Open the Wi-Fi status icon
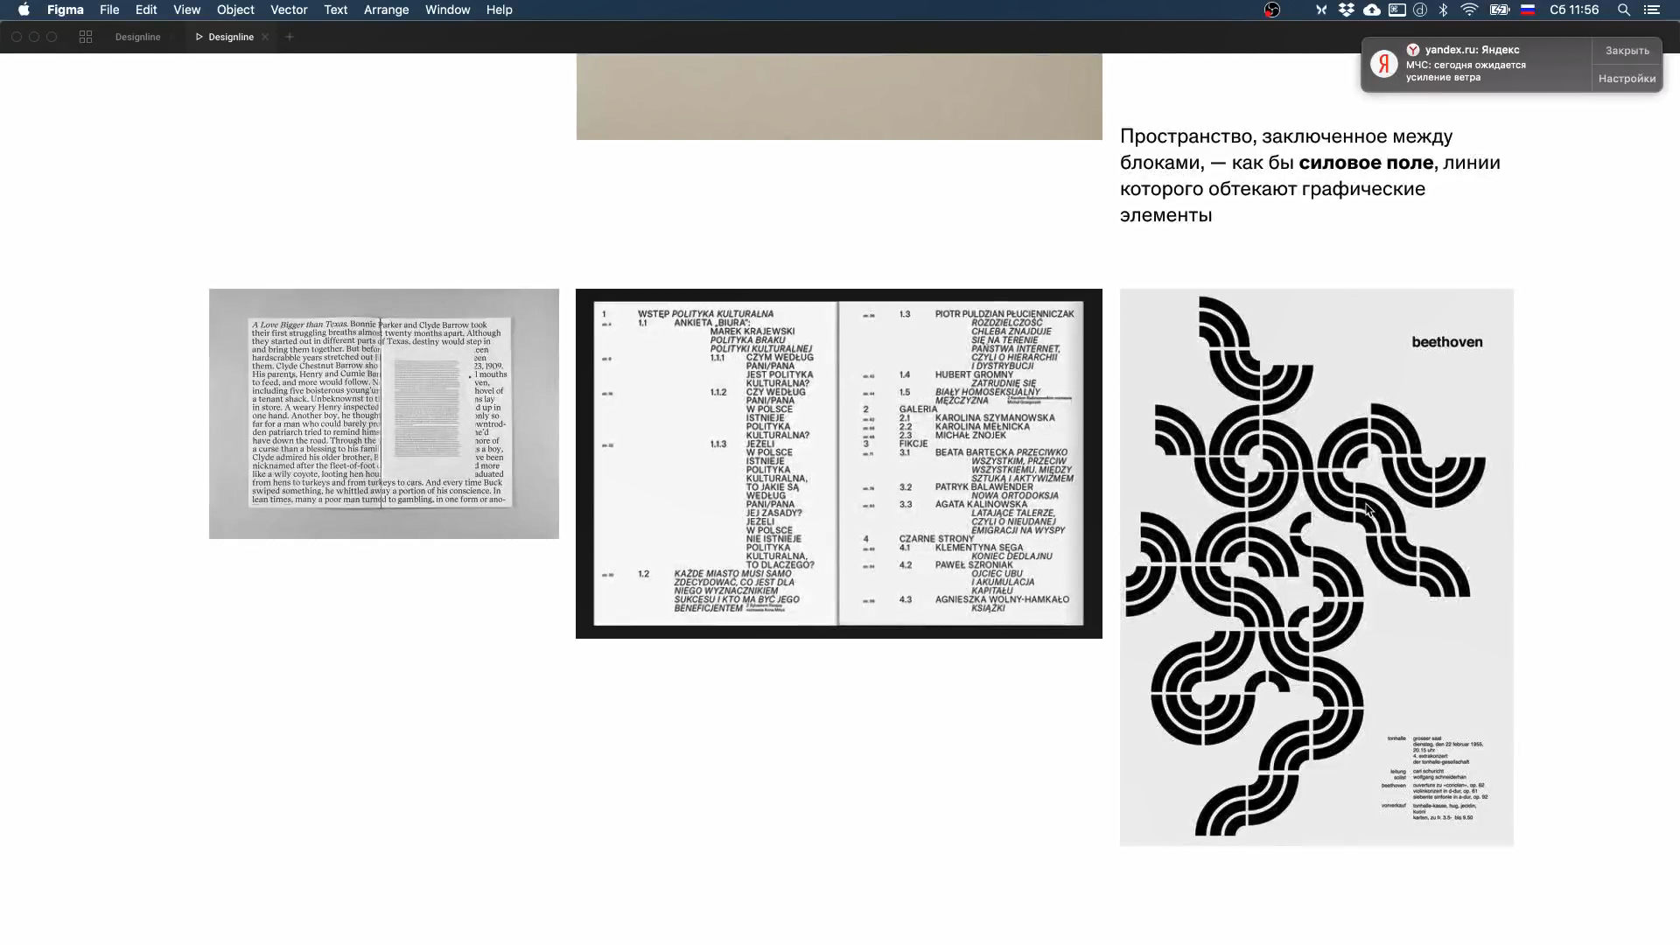The image size is (1680, 945). click(x=1469, y=10)
